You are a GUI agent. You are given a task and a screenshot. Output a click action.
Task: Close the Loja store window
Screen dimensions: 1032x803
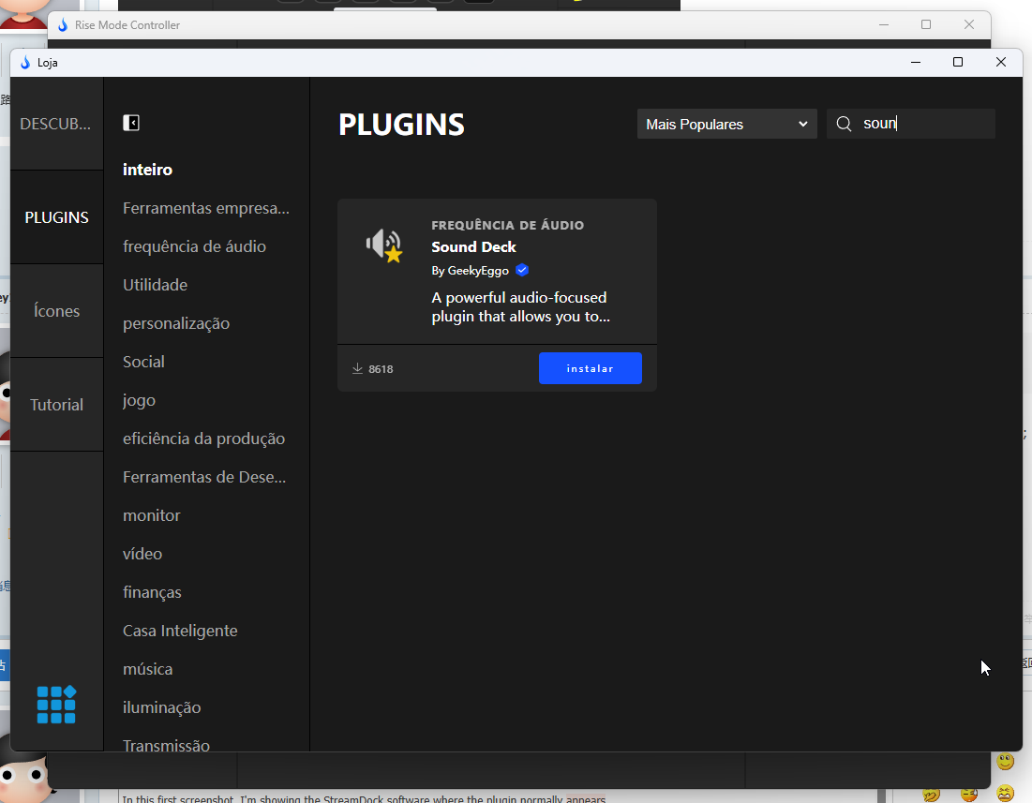point(1001,62)
